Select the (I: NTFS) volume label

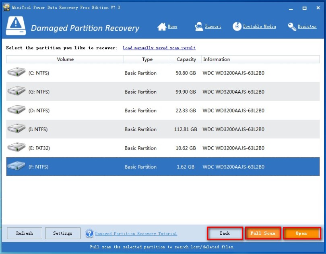(38, 129)
